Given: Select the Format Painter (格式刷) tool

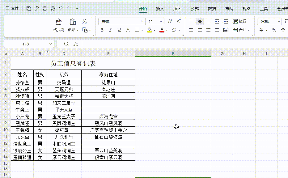Looking at the screenshot, I should pos(59,25).
